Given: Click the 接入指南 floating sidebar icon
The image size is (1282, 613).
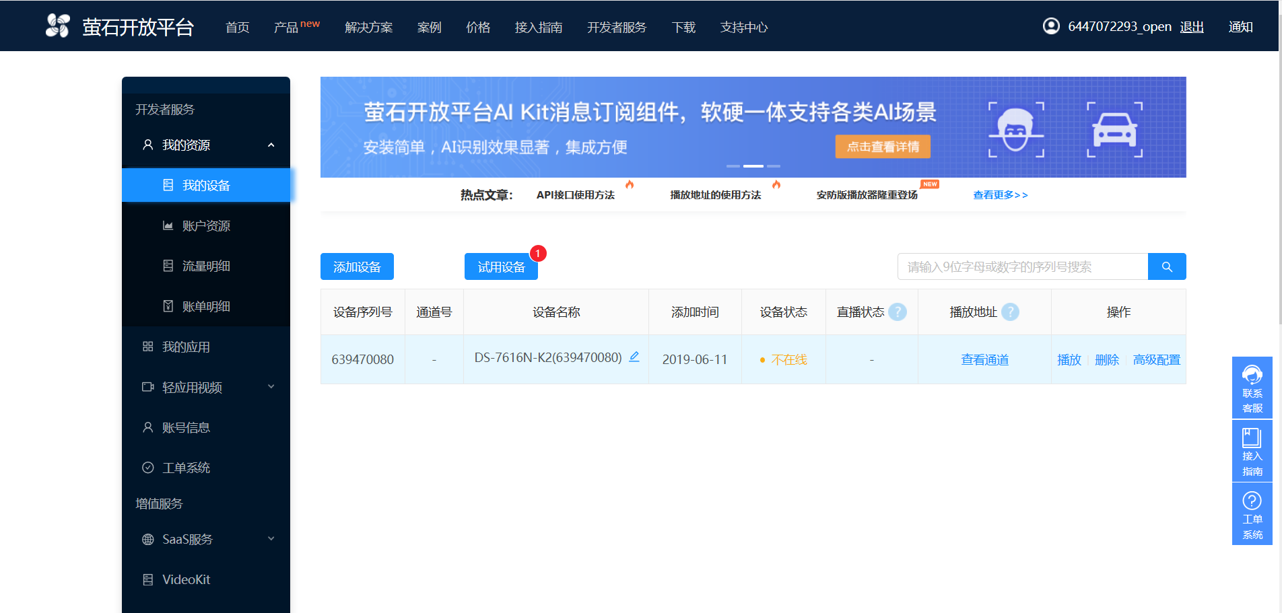Looking at the screenshot, I should click(1252, 439).
